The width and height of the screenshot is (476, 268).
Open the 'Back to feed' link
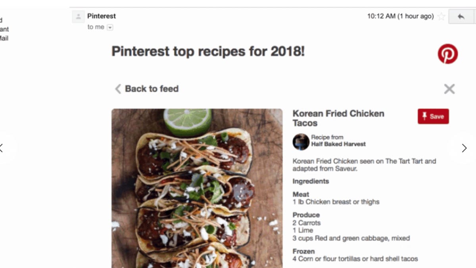pyautogui.click(x=152, y=89)
